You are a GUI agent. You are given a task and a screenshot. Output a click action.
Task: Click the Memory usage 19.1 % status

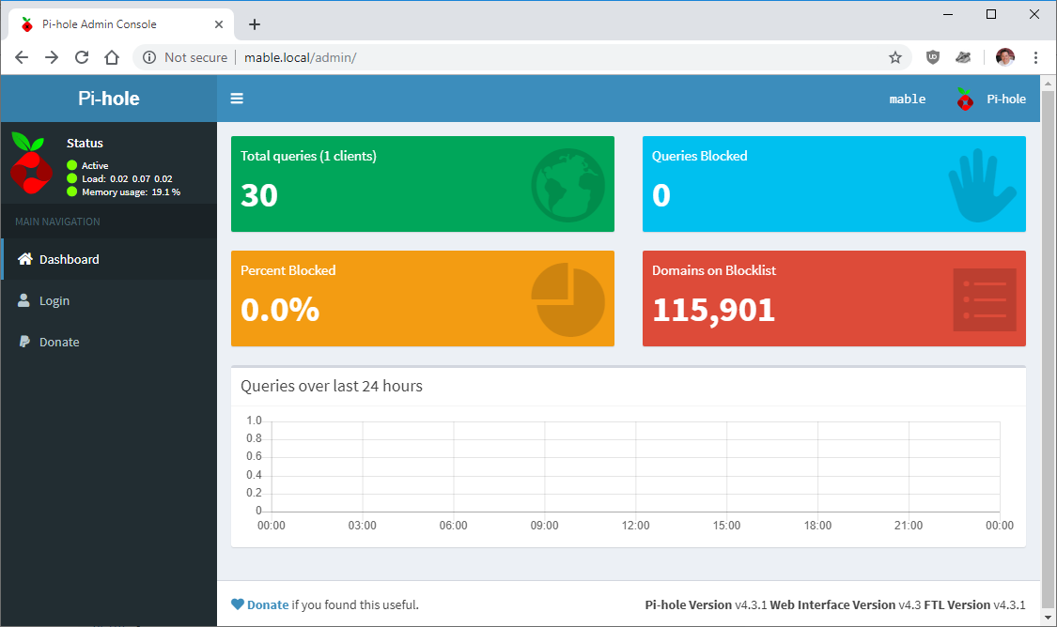click(x=123, y=191)
